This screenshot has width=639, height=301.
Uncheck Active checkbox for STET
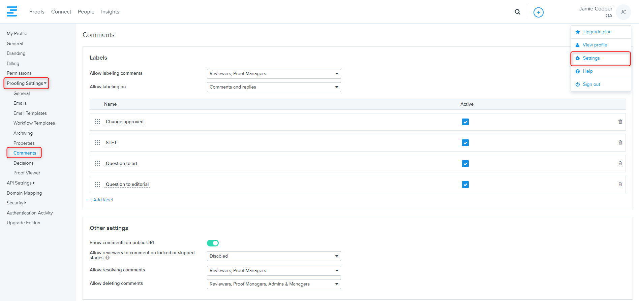pyautogui.click(x=465, y=143)
